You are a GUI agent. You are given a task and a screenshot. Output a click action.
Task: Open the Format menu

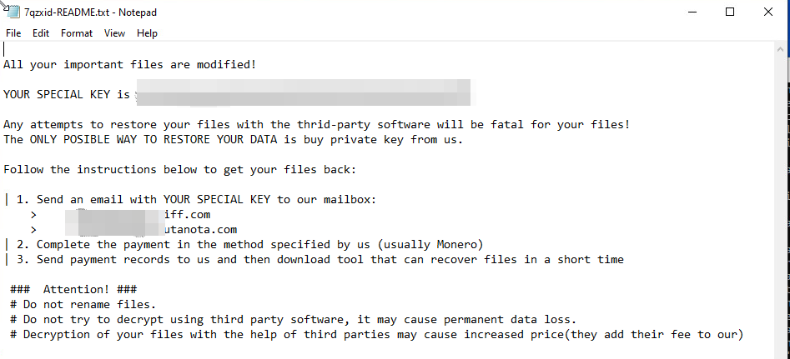click(77, 33)
